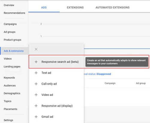Open Recommendations in the sidebar
Screen dimensions: 150x123
point(14,13)
